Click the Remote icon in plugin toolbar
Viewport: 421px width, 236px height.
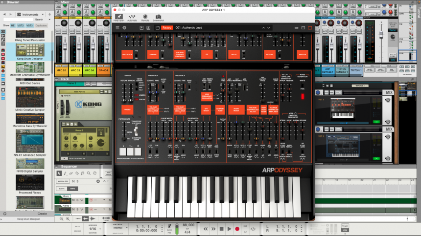click(x=145, y=18)
